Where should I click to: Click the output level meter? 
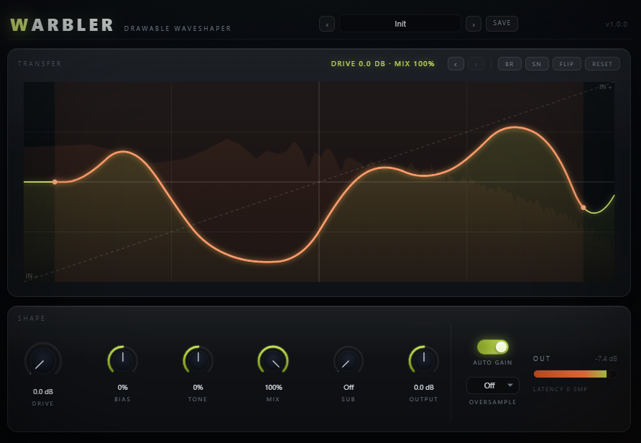(575, 373)
